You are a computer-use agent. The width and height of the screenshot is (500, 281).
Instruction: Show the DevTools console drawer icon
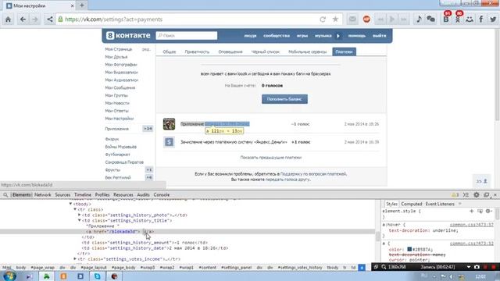tap(466, 194)
